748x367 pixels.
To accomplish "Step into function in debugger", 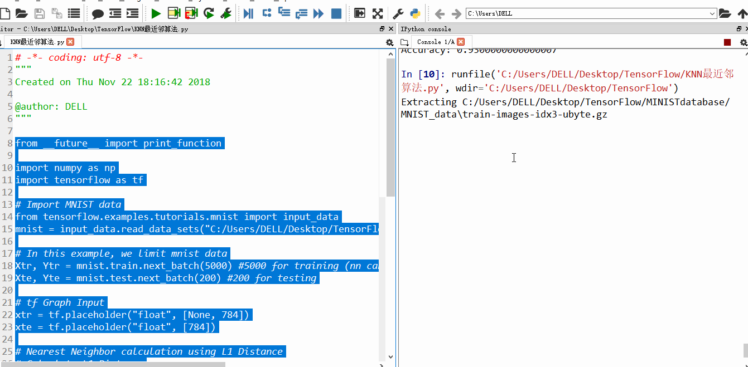I will 284,13.
